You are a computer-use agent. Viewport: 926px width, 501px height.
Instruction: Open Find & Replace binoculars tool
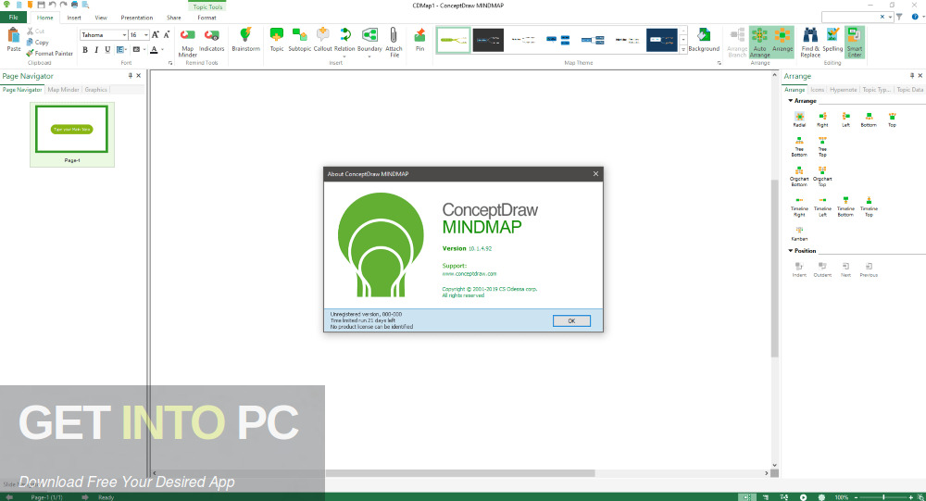point(810,42)
